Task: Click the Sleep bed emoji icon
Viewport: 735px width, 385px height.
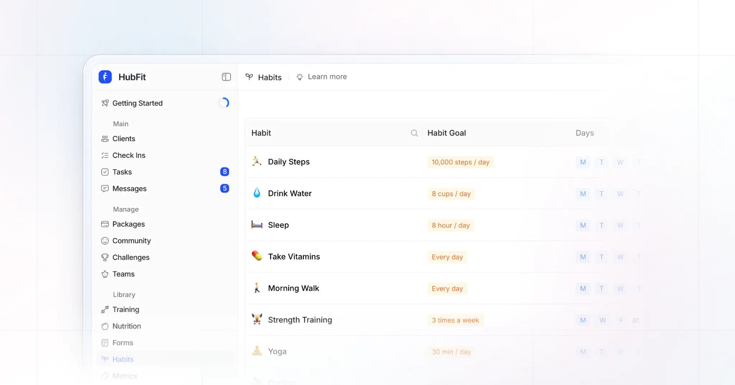Action: coord(257,225)
